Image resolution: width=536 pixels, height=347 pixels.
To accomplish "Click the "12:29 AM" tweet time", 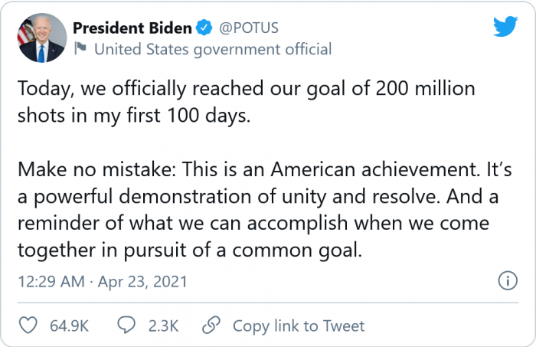I will pyautogui.click(x=51, y=282).
